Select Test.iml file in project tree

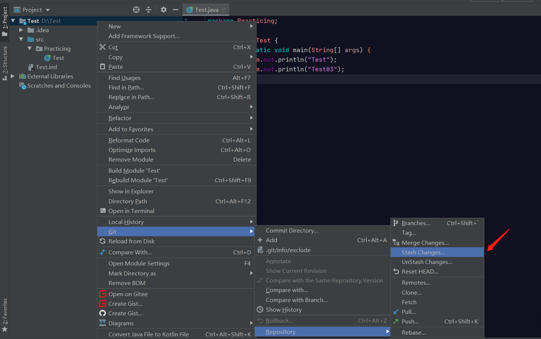coord(46,67)
